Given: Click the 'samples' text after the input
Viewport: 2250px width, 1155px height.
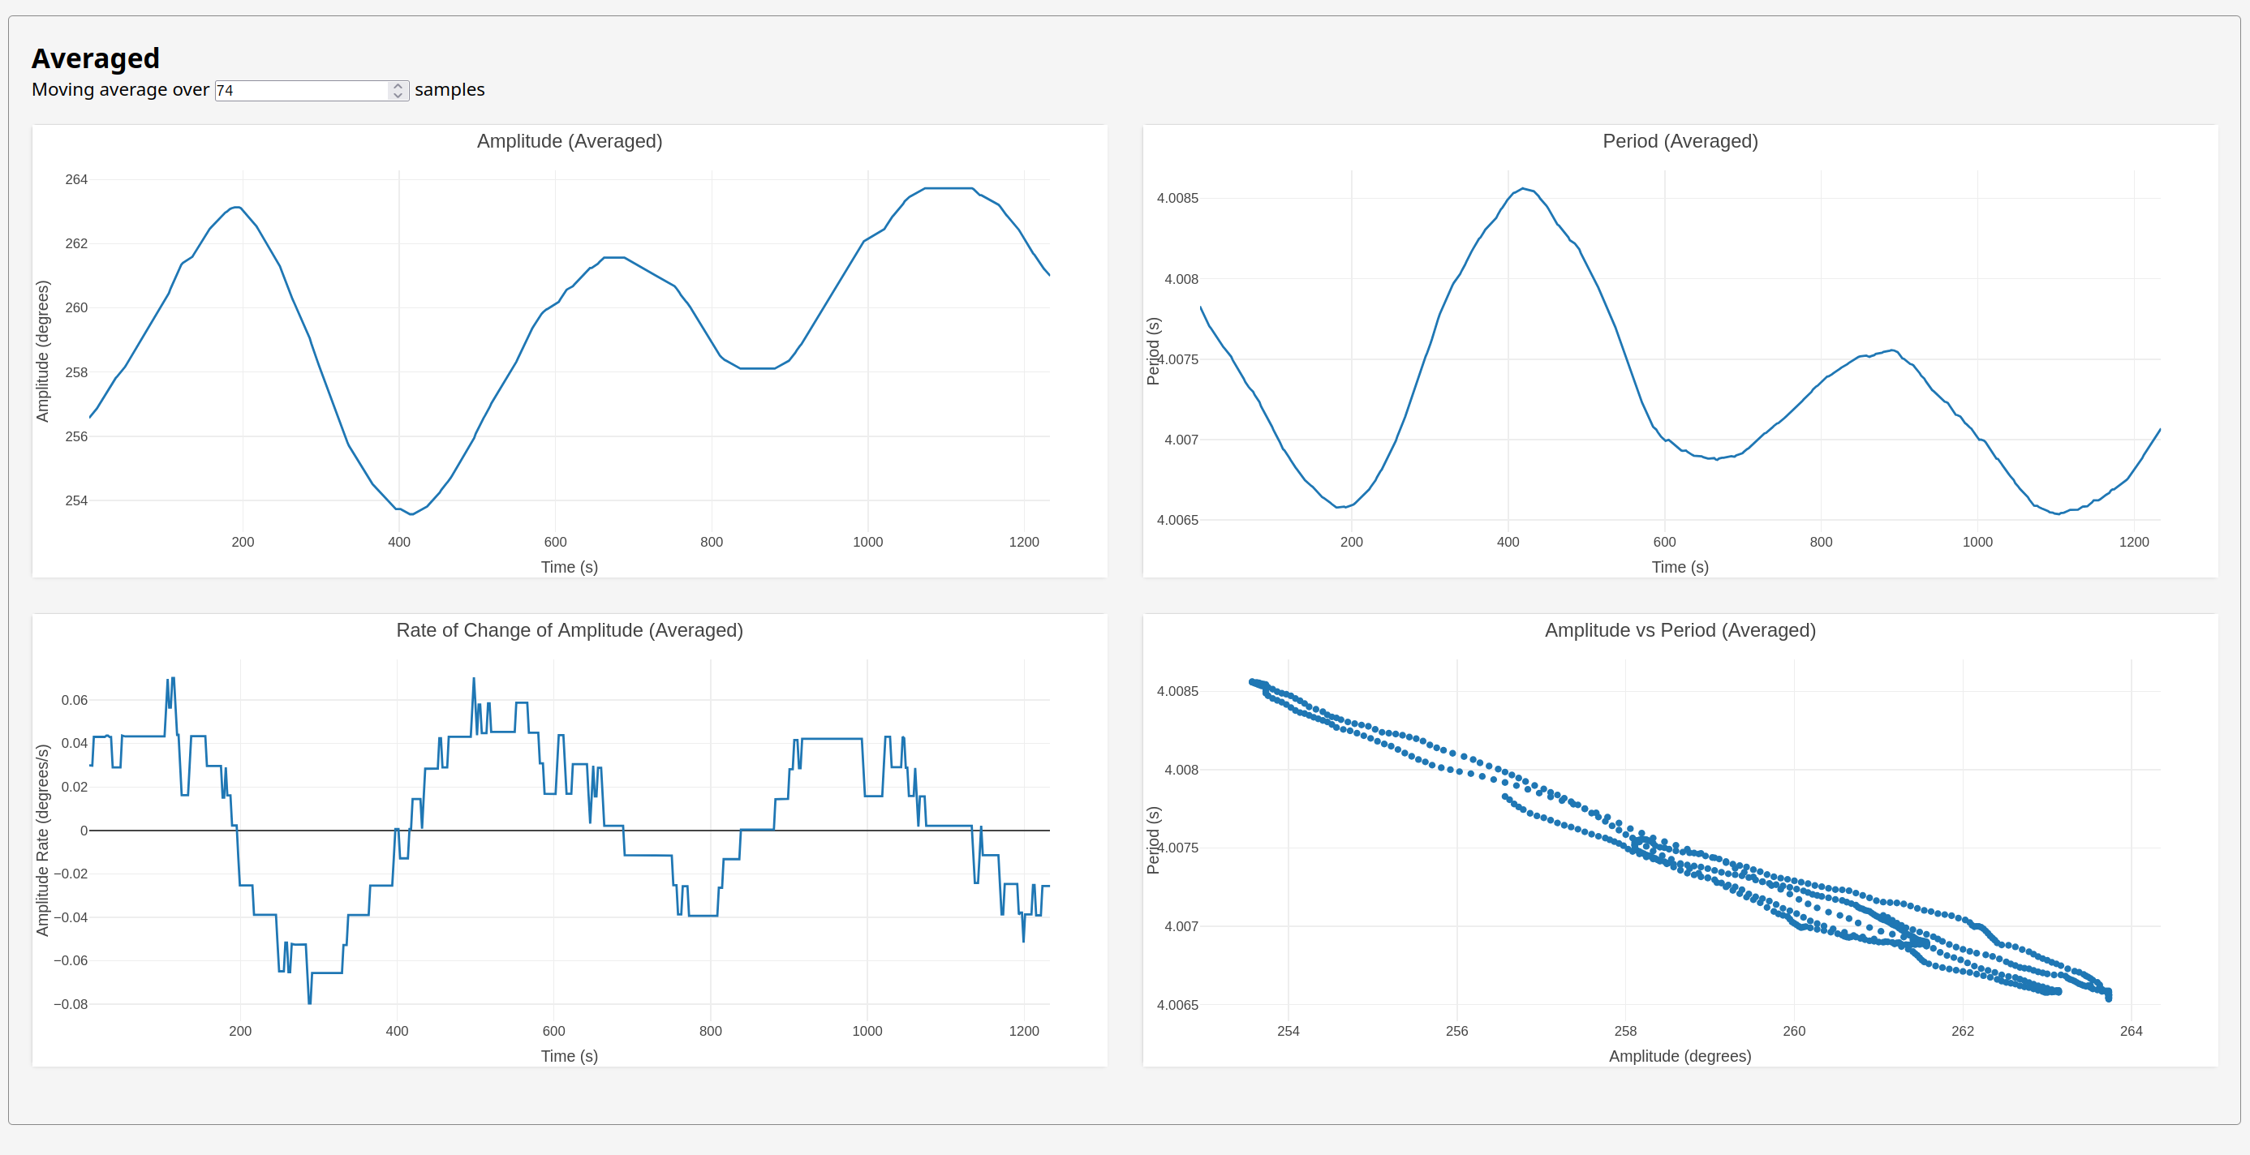Looking at the screenshot, I should (x=449, y=90).
